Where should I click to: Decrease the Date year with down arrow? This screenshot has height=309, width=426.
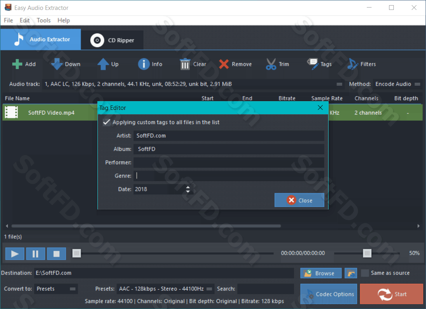click(x=188, y=191)
